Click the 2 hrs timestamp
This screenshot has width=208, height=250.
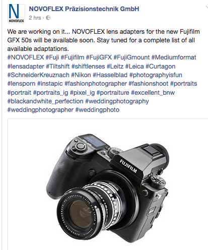click(35, 18)
